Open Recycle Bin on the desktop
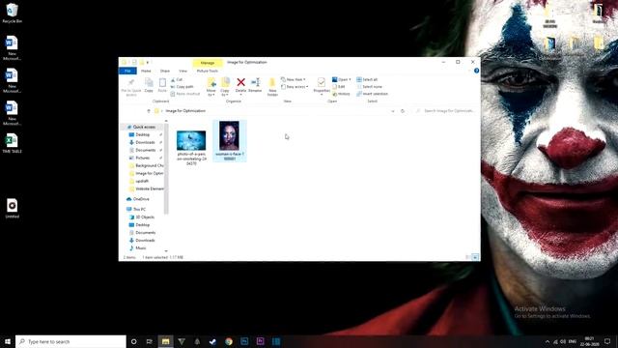 pyautogui.click(x=12, y=13)
